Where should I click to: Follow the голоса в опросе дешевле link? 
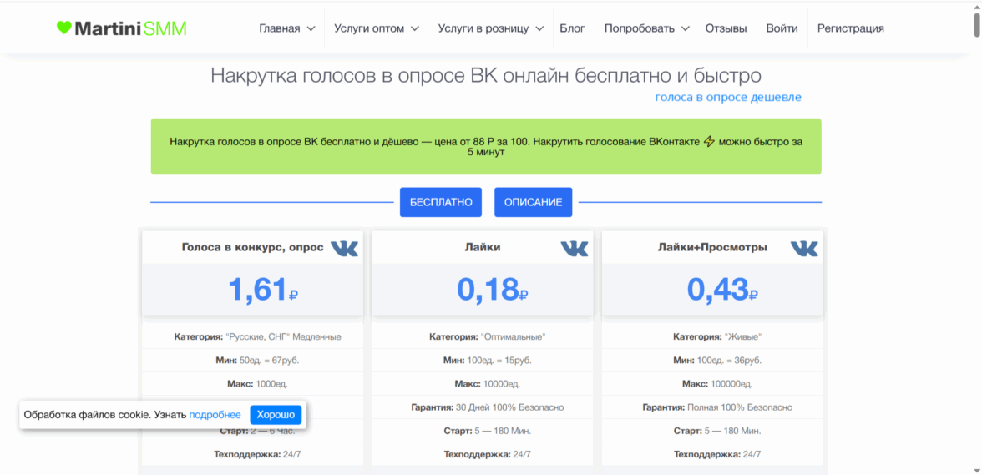point(728,97)
